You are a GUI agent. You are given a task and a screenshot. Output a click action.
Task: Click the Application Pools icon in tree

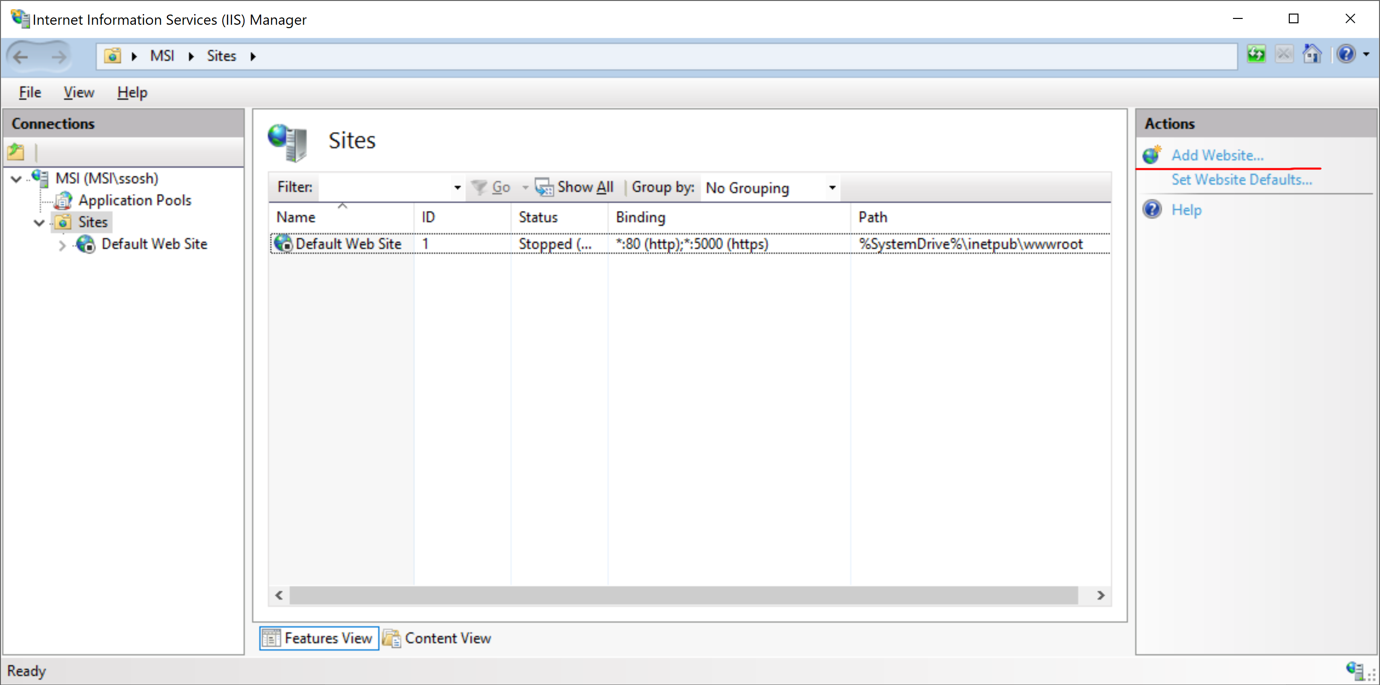pyautogui.click(x=63, y=200)
